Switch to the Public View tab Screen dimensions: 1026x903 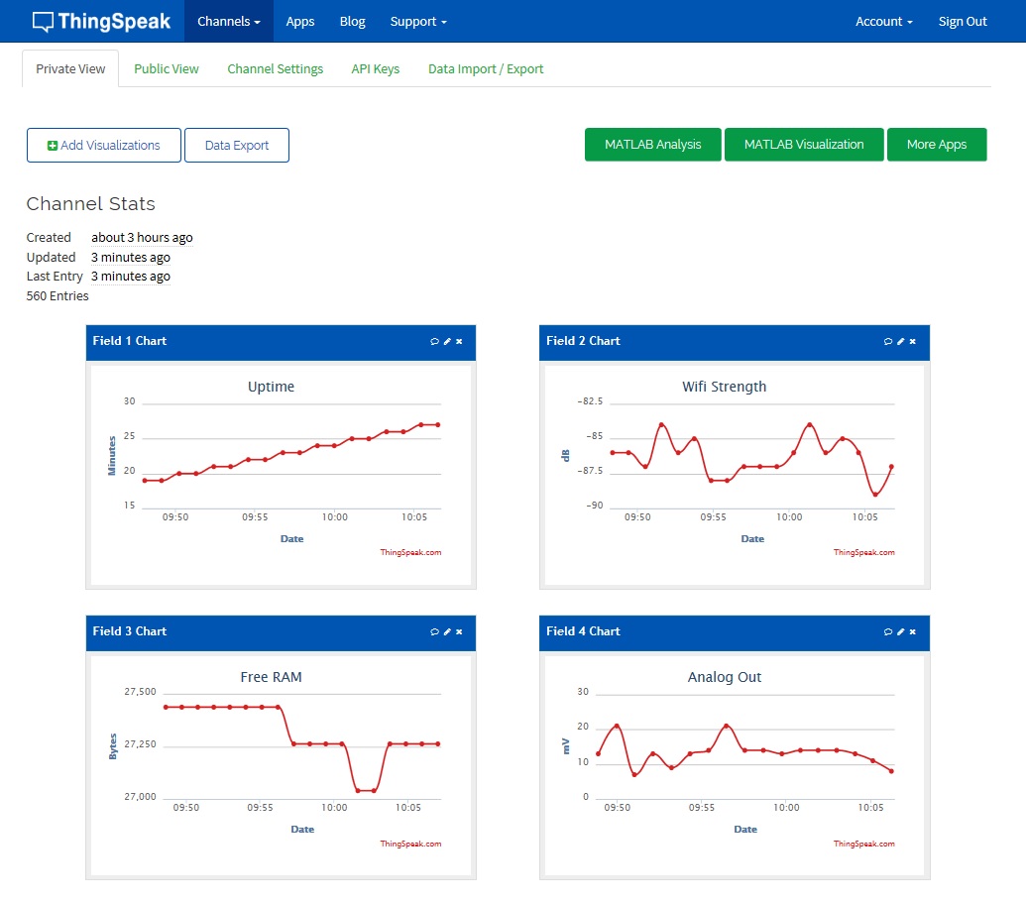[167, 68]
